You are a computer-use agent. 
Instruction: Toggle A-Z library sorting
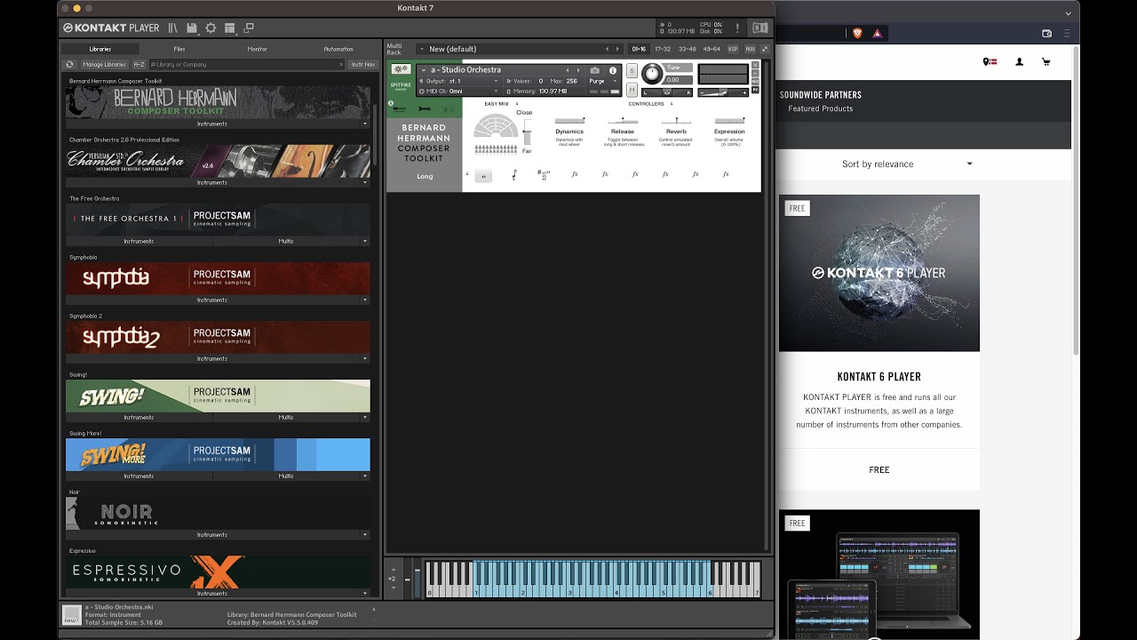pos(139,64)
